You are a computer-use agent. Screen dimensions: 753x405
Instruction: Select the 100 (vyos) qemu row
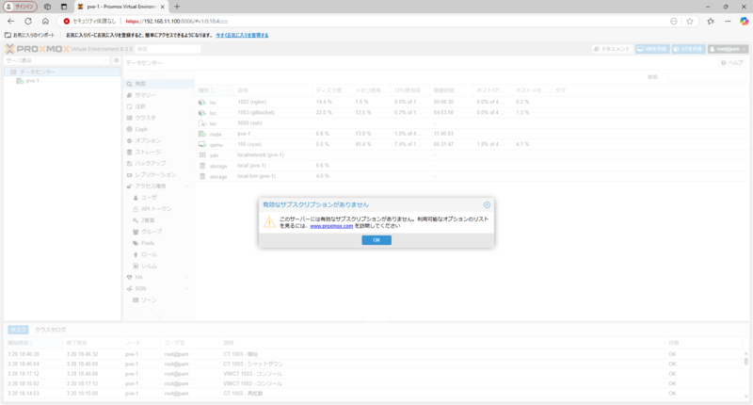(x=472, y=144)
